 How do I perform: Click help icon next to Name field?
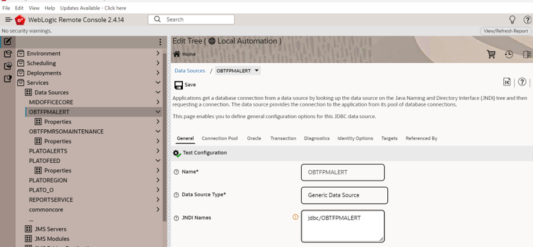176,172
